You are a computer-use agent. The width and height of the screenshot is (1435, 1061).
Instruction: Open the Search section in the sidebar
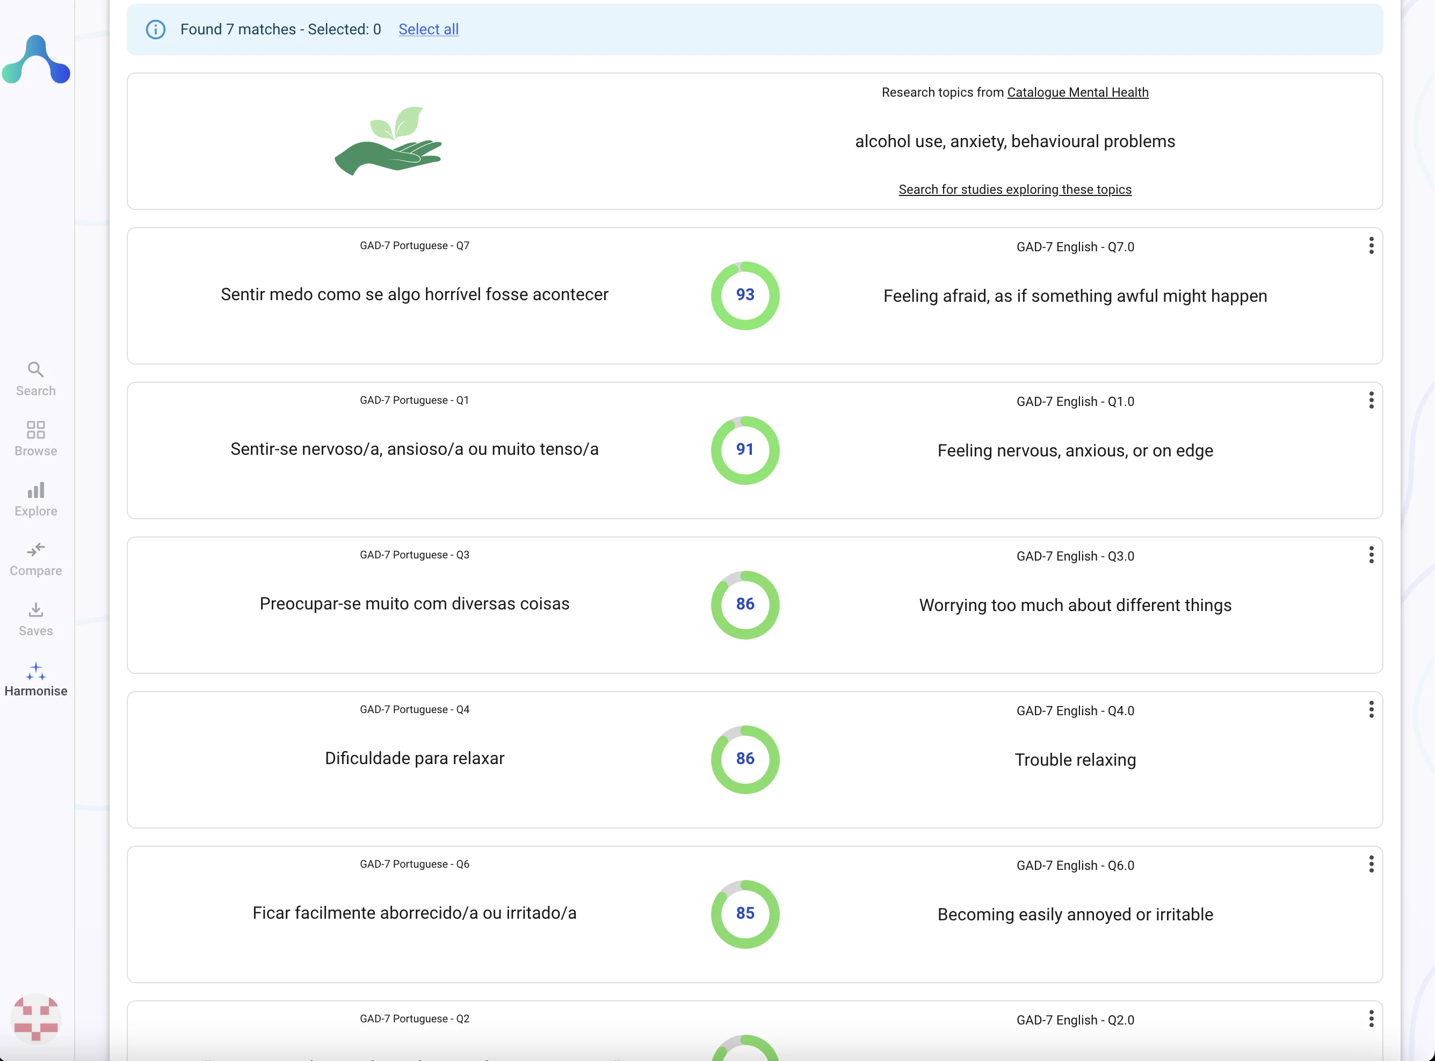click(x=35, y=379)
